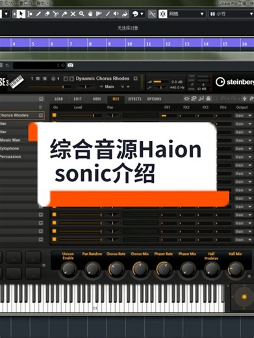This screenshot has height=338, width=254.
Task: Adjust the main volume slider at 0.0 dB
Action: coord(160,82)
